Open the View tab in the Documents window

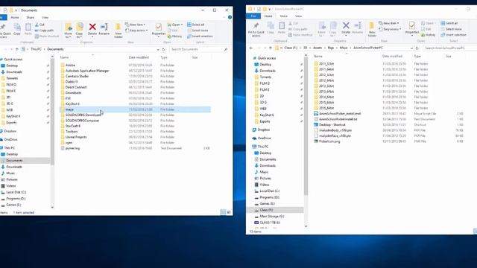tap(45, 17)
